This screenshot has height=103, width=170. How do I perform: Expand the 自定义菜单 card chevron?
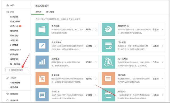coord(96,46)
